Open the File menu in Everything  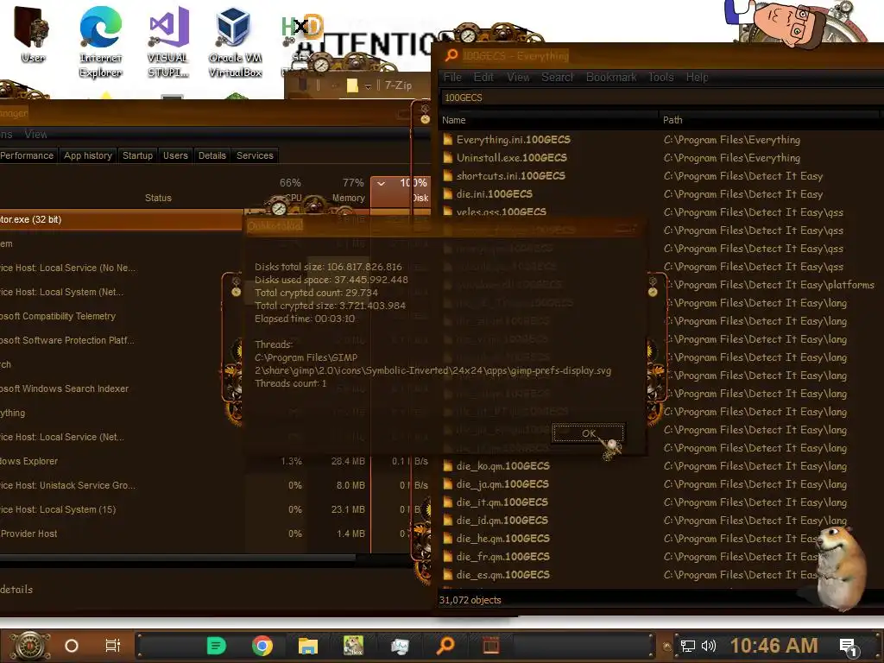(x=452, y=77)
